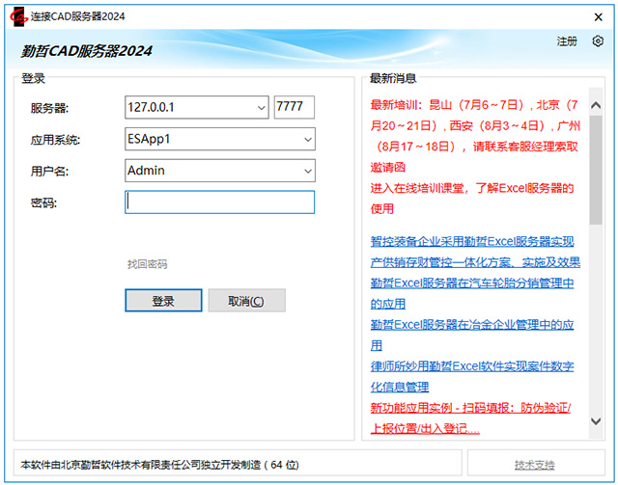Screen dimensions: 618x485
Task: Open link 勤哲Excel服务器在汽车轮胎分销管理中的应用
Action: (472, 294)
